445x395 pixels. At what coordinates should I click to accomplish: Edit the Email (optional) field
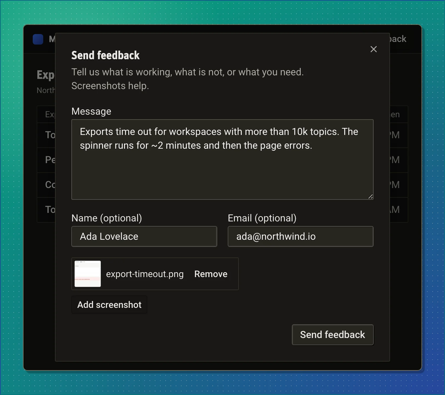(x=301, y=236)
